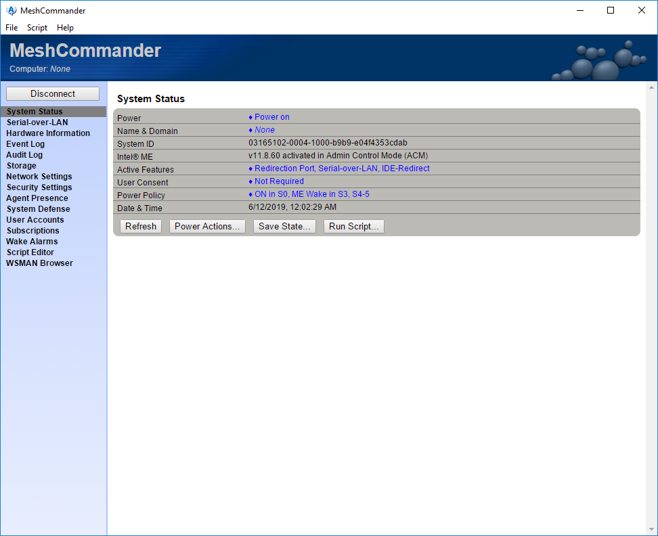
Task: Open System Defense page
Action: (38, 209)
